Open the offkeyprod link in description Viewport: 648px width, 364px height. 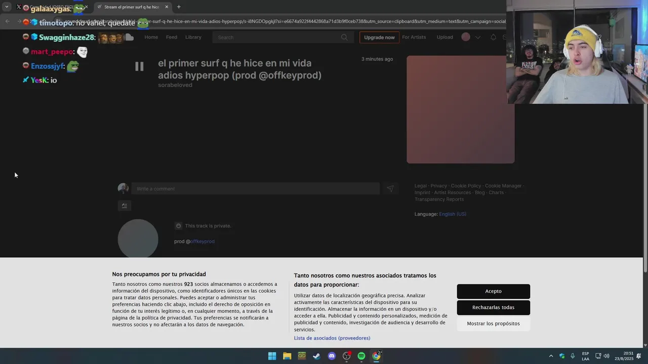[x=202, y=242]
